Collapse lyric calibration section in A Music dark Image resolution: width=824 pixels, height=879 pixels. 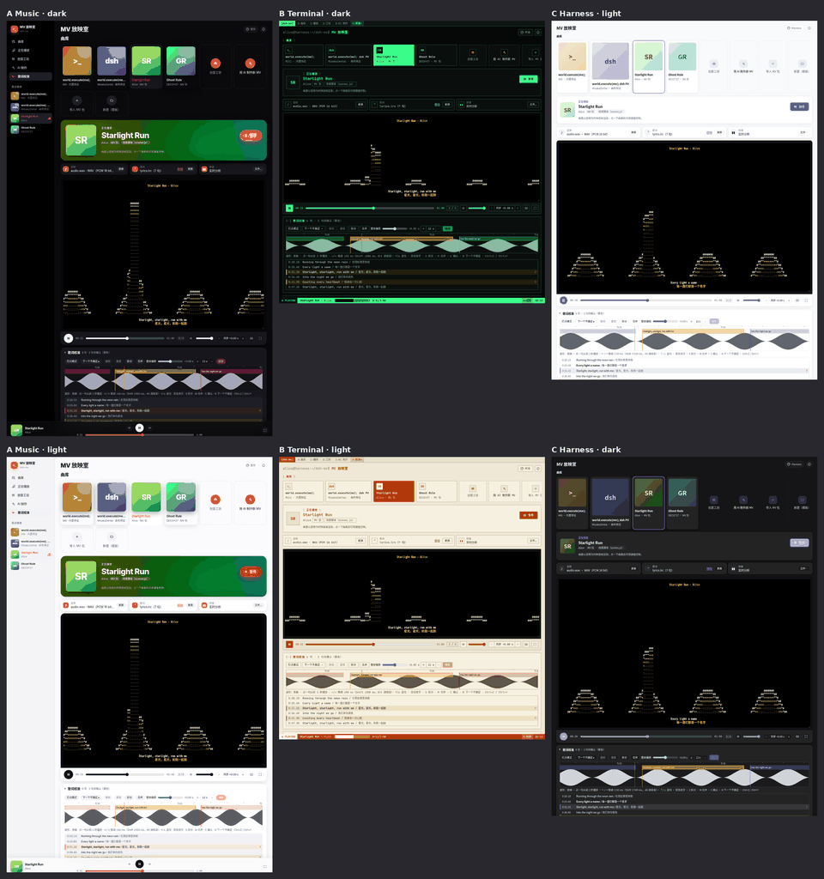pos(65,353)
